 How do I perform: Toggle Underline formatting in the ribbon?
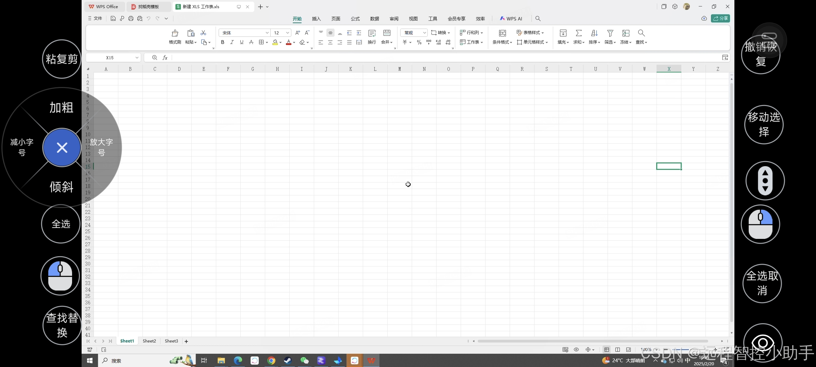point(241,42)
